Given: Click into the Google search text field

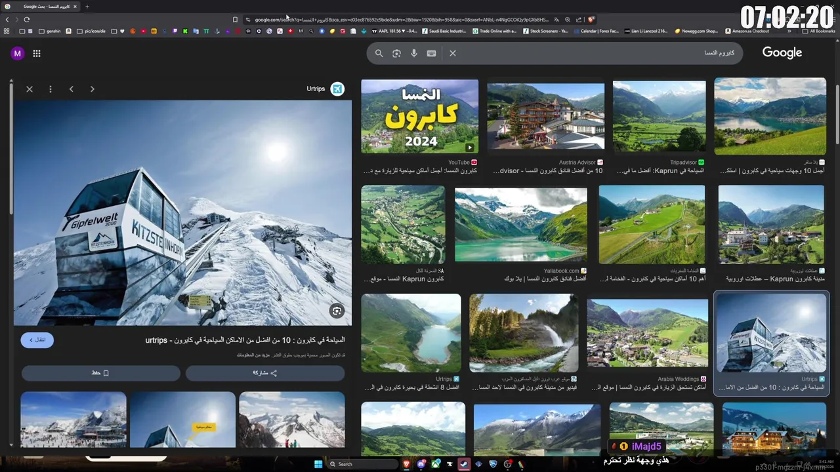Looking at the screenshot, I should [597, 53].
